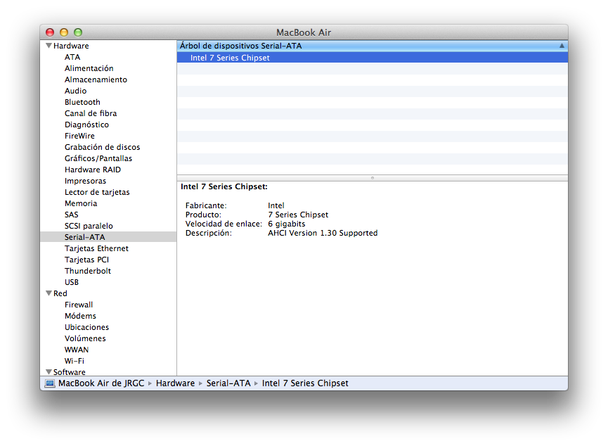The width and height of the screenshot is (608, 446).
Task: Click Serial-ATA in the path bar
Action: tap(228, 383)
